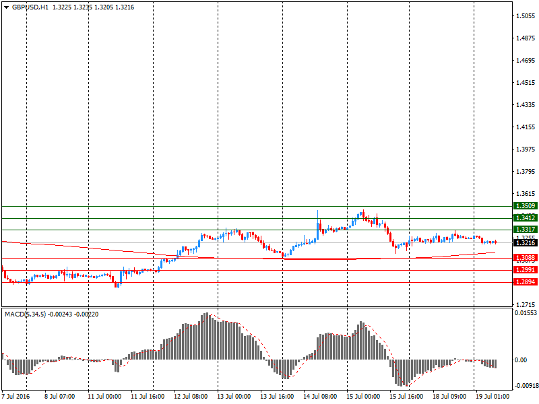
Task: Select the 1.3615 price scale value
Action: coord(526,194)
